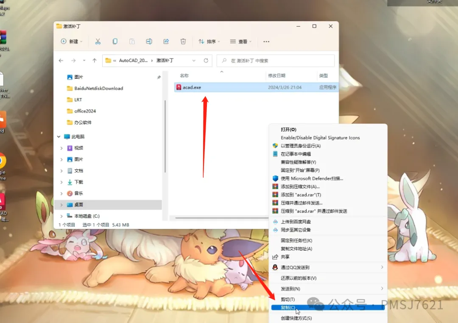Expand the 下载 tree node

(61, 182)
